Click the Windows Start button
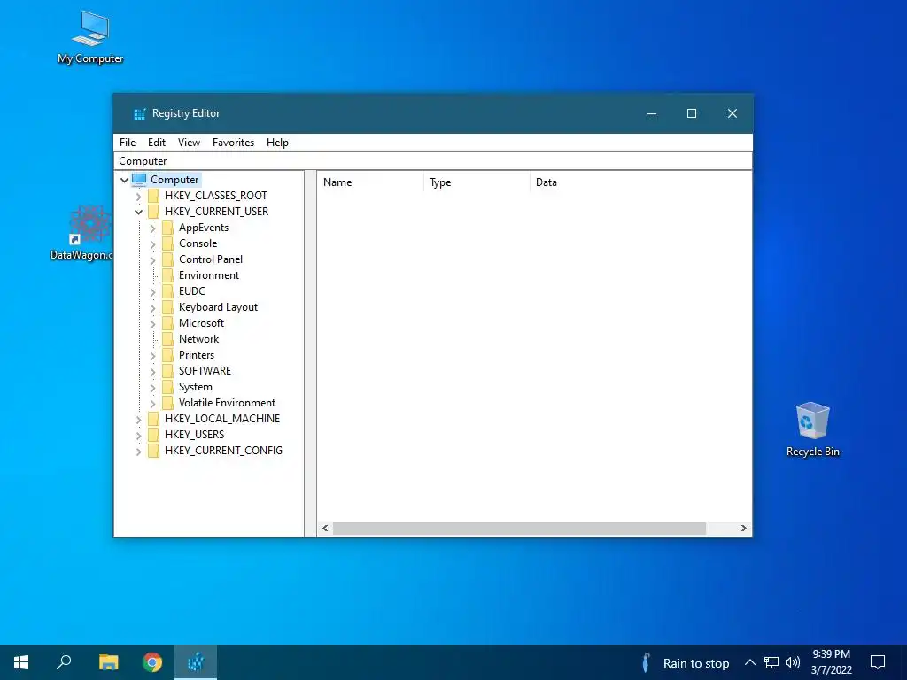 [x=21, y=662]
